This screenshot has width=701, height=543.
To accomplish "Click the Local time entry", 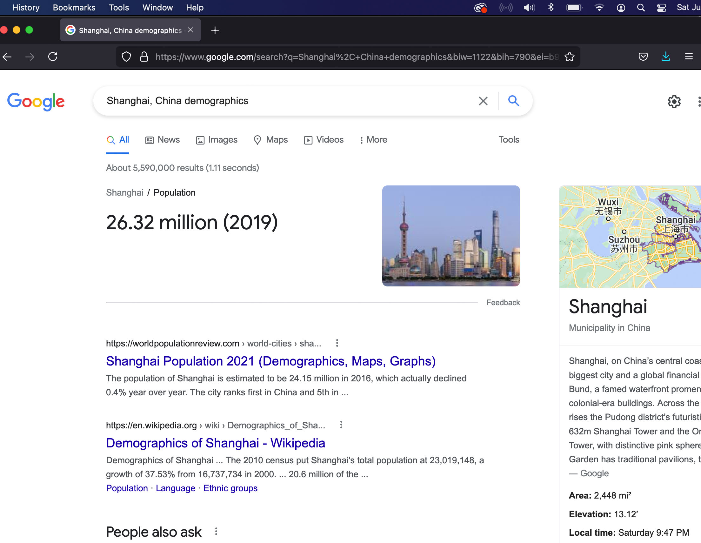I will (x=629, y=533).
